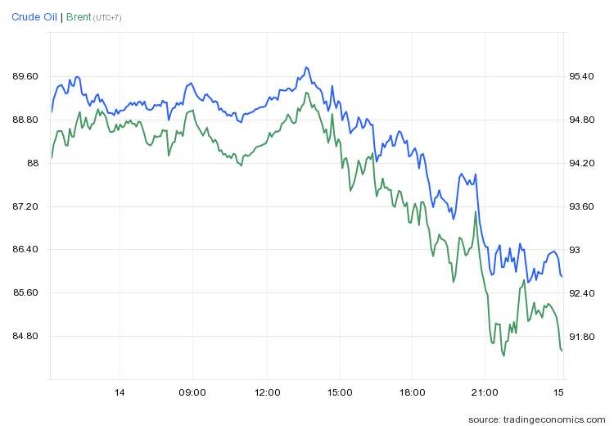Select the 21:00 time axis label
Screen dimensions: 614x426
[485, 393]
